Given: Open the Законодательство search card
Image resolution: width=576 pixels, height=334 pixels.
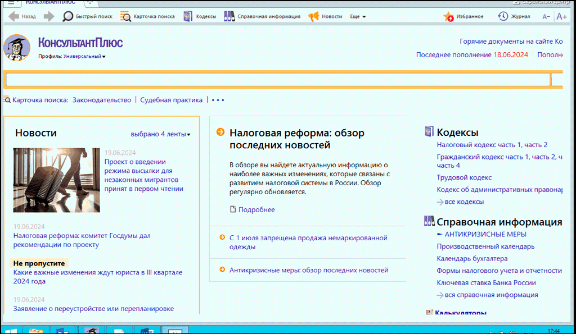Looking at the screenshot, I should pyautogui.click(x=102, y=100).
